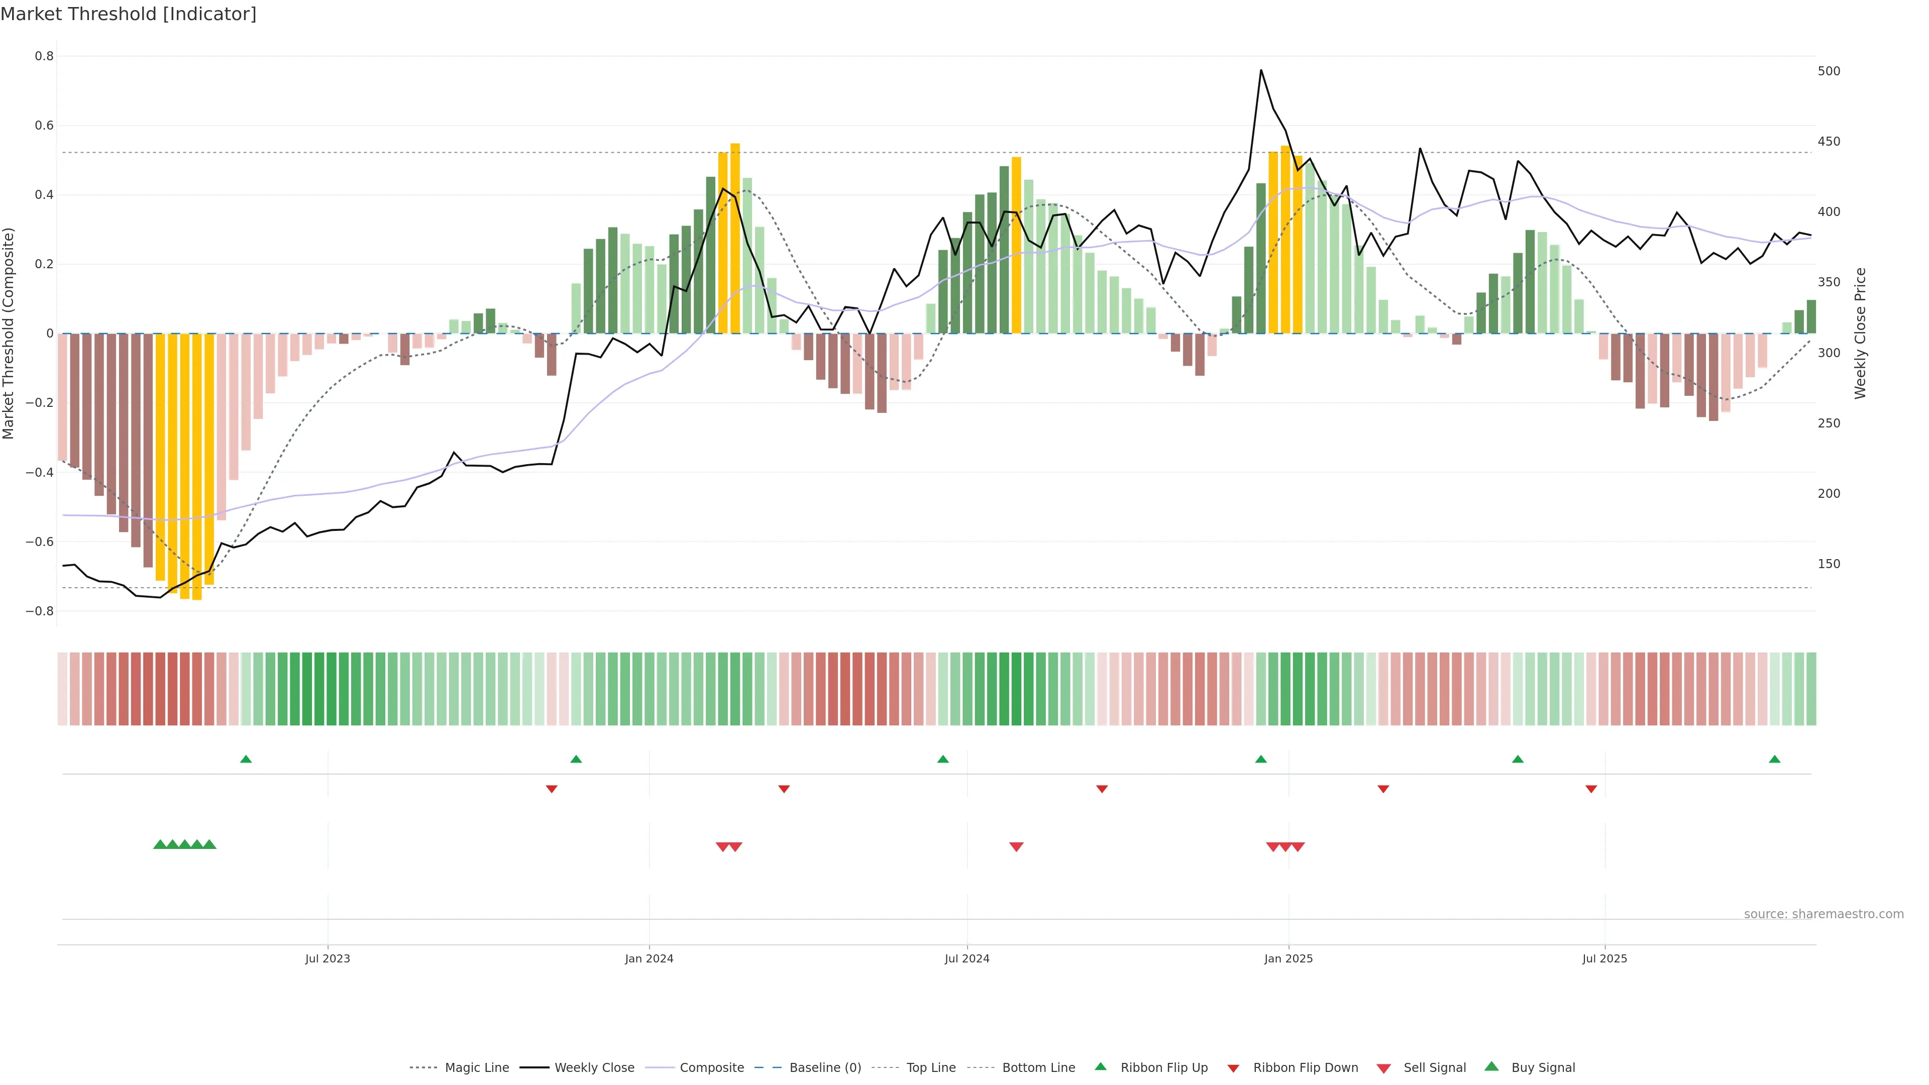This screenshot has height=1085, width=1929.
Task: Click Ribbon Flip Up legend triangle
Action: click(1101, 1067)
